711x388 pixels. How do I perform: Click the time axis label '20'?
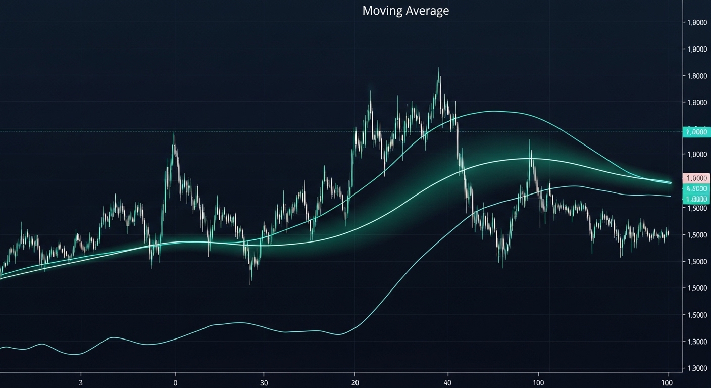pos(355,381)
